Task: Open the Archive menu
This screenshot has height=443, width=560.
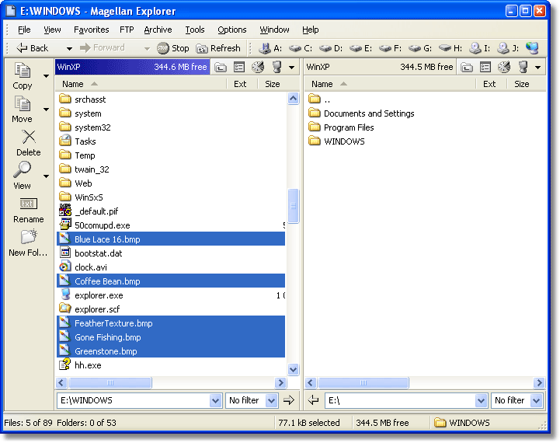Action: [x=158, y=30]
